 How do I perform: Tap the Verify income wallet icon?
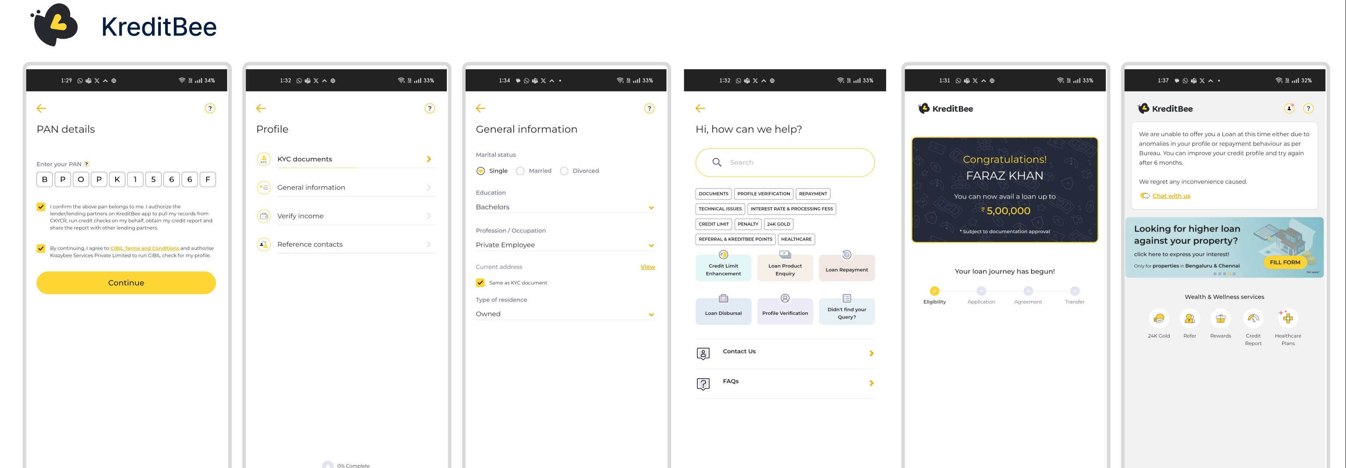(264, 216)
